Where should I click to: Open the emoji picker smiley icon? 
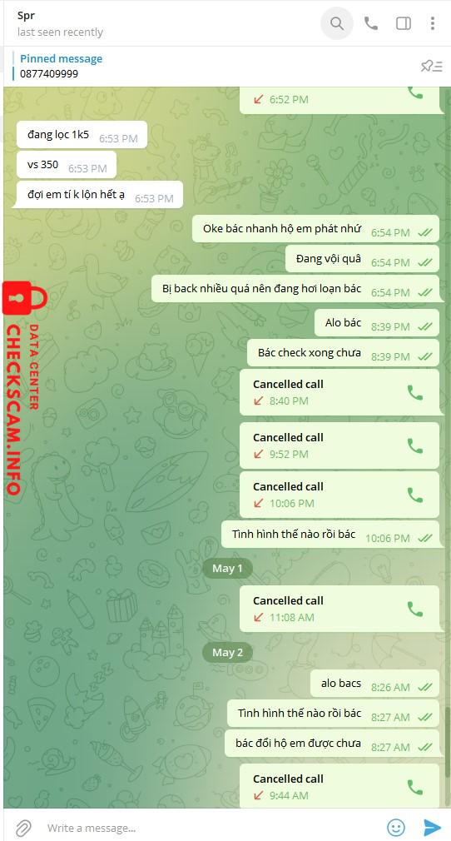pos(396,828)
